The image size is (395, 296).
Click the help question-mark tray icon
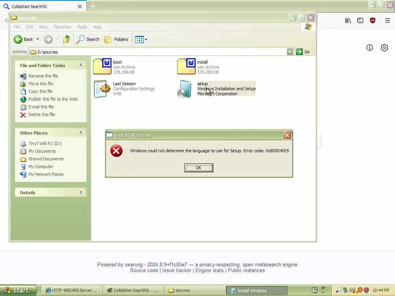click(x=314, y=290)
